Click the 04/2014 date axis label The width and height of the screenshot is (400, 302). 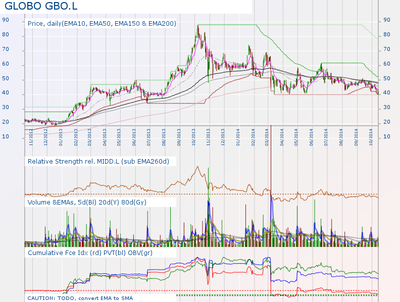(282, 137)
